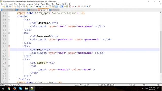Open Unix (LF) line ending selector
Screen dimensions: 162x91
[132, 85]
